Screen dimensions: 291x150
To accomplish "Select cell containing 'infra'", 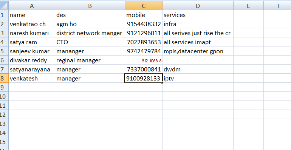I will [198, 24].
